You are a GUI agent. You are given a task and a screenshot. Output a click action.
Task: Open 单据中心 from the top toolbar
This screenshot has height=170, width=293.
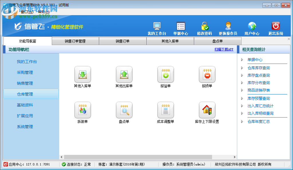181,27
